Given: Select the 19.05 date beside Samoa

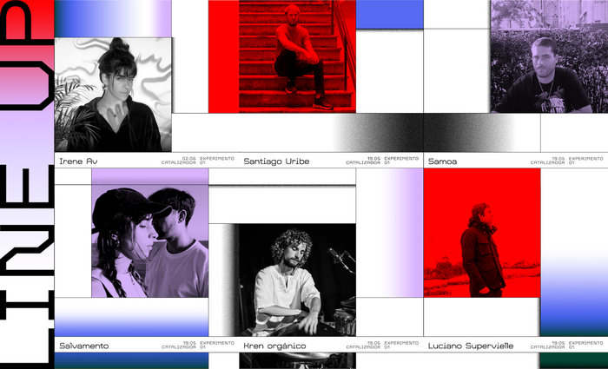Looking at the screenshot, I should coord(558,159).
